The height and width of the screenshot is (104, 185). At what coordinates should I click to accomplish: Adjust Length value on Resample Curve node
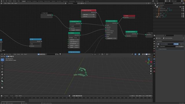pos(75,30)
